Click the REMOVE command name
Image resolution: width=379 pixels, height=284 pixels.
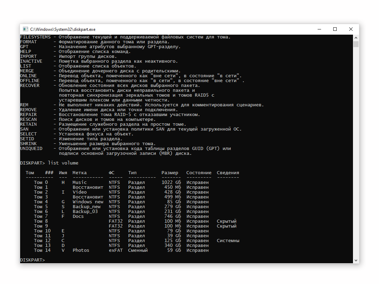(28, 110)
